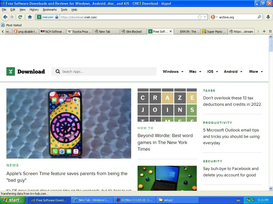Open the History menu
The height and width of the screenshot is (204, 273).
pyautogui.click(x=34, y=10)
